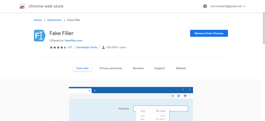Open the Reviews tab
The height and width of the screenshot is (121, 265).
(x=138, y=68)
